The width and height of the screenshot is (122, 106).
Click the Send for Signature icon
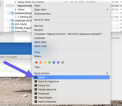36,81
